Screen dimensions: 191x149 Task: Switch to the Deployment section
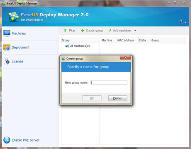pos(20,48)
